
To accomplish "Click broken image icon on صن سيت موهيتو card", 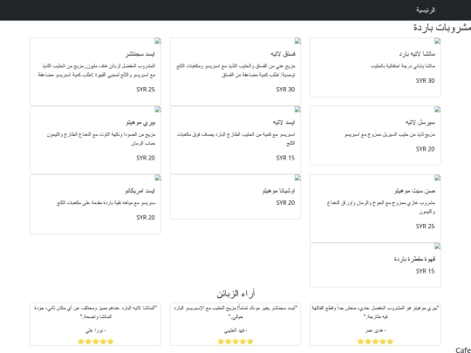I will [437, 178].
